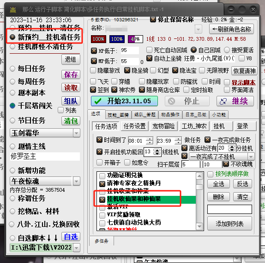The width and height of the screenshot is (265, 263).
Task: Click the HP低于 value field 95
Action: click(130, 50)
